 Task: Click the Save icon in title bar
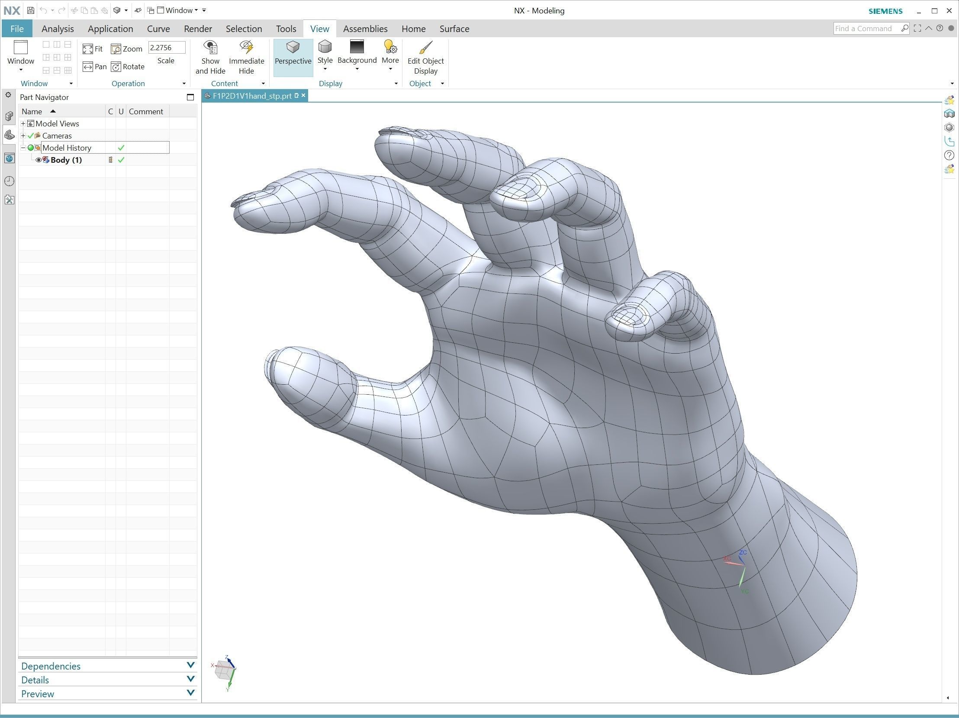30,10
